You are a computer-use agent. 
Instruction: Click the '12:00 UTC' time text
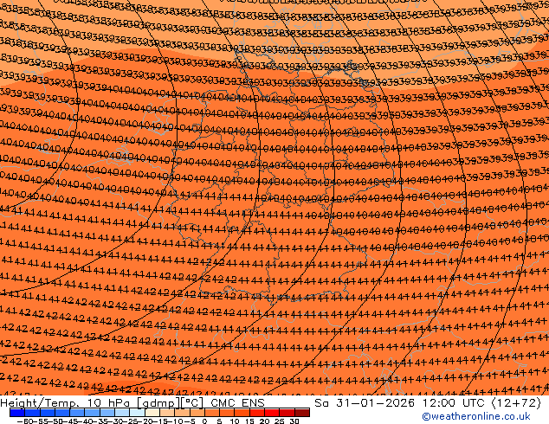coord(455,403)
